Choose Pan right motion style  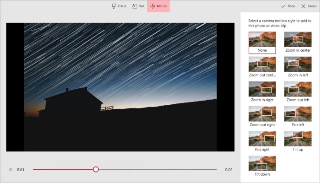[262, 141]
